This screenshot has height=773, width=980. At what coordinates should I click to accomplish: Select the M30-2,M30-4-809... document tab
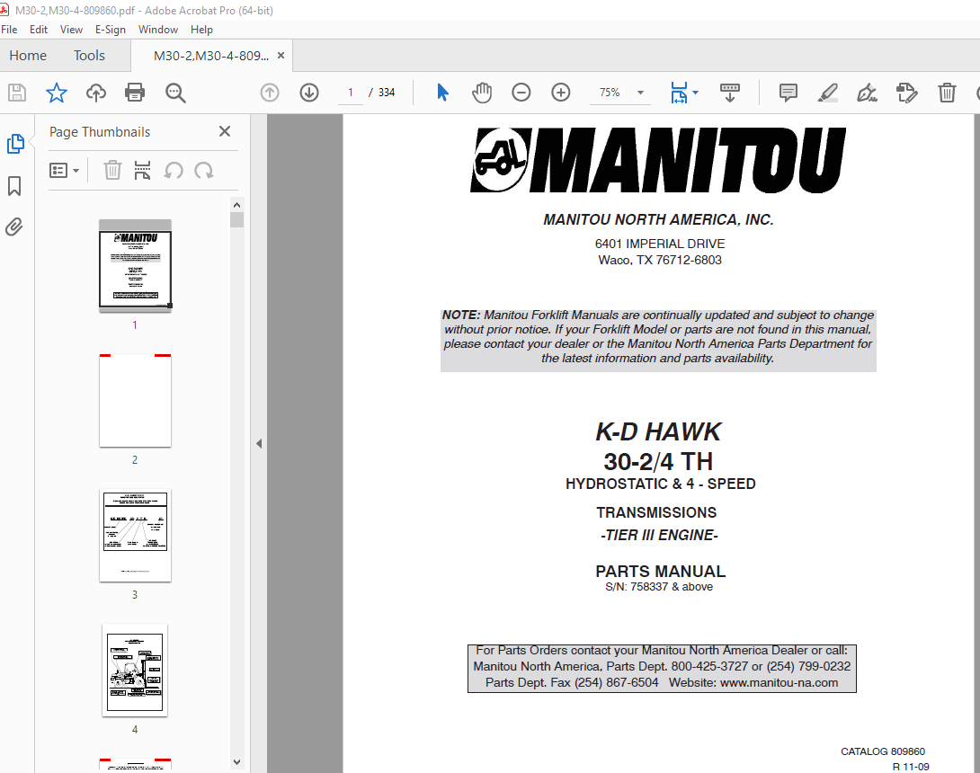[x=211, y=56]
